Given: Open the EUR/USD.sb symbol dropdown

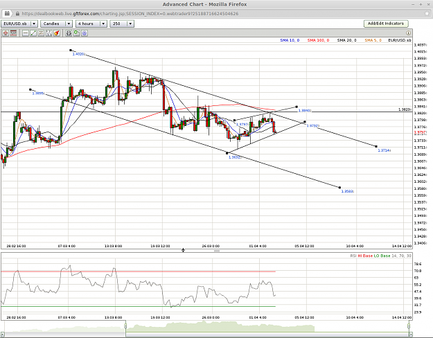Looking at the screenshot, I should pos(19,24).
